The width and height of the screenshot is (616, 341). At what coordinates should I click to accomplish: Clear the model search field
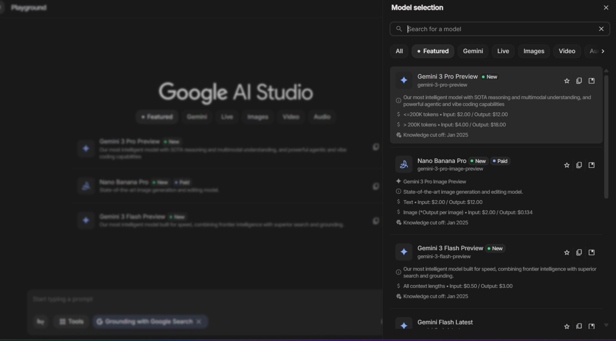tap(601, 29)
